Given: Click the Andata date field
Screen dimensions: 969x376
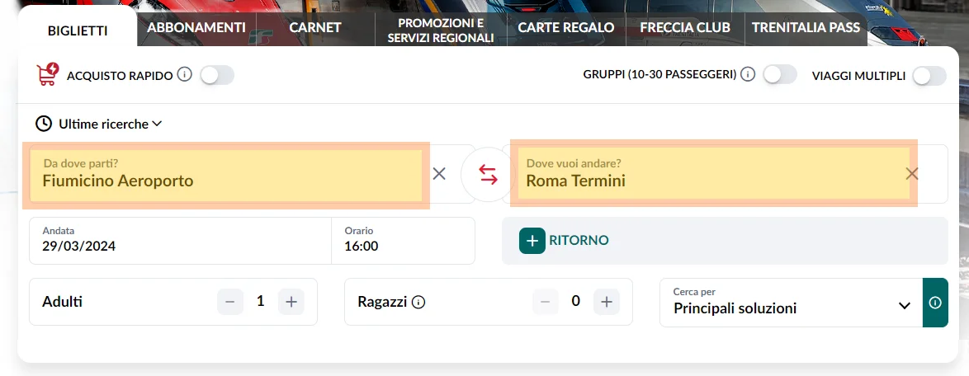Looking at the screenshot, I should coord(180,240).
